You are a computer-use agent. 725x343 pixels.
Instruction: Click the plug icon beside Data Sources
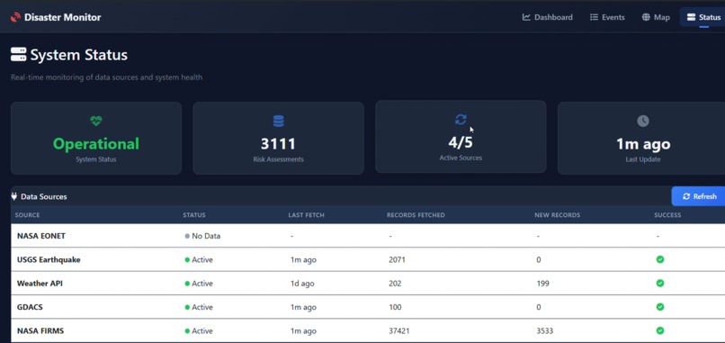(x=13, y=196)
